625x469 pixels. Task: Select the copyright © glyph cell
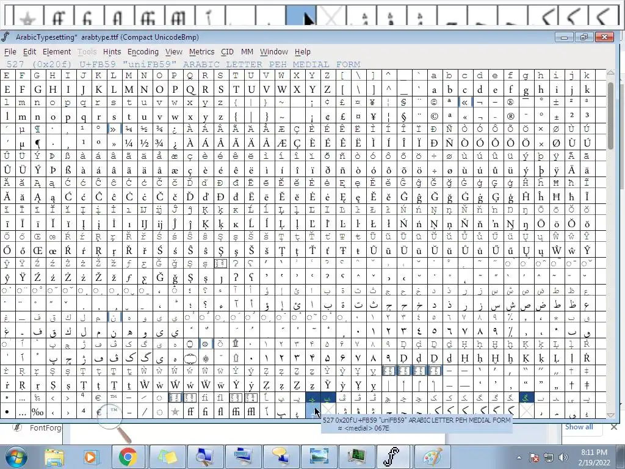434,117
